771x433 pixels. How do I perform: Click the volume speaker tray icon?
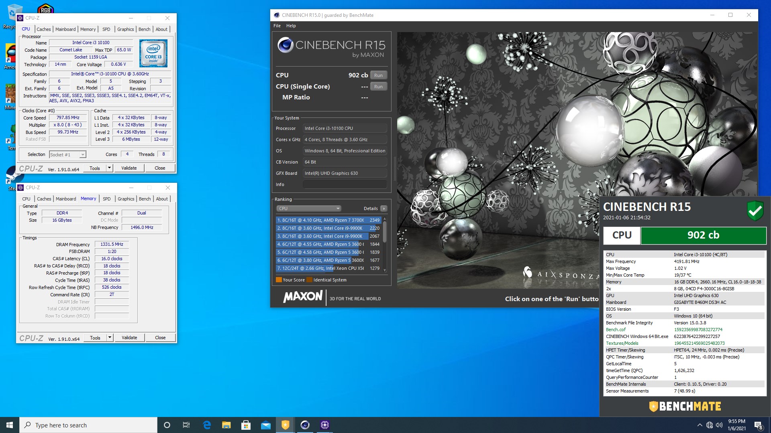point(719,425)
